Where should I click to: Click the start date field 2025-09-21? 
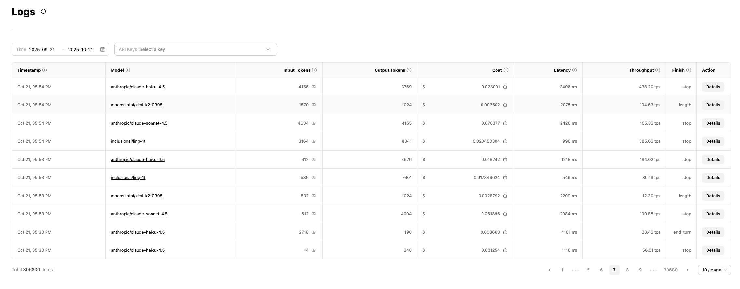pos(42,50)
